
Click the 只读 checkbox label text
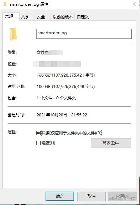[x=71, y=133]
